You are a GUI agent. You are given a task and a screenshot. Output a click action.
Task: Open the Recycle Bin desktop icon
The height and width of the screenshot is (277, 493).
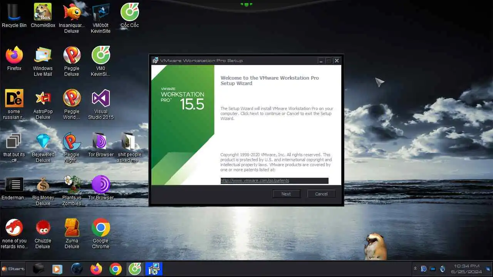click(x=14, y=16)
